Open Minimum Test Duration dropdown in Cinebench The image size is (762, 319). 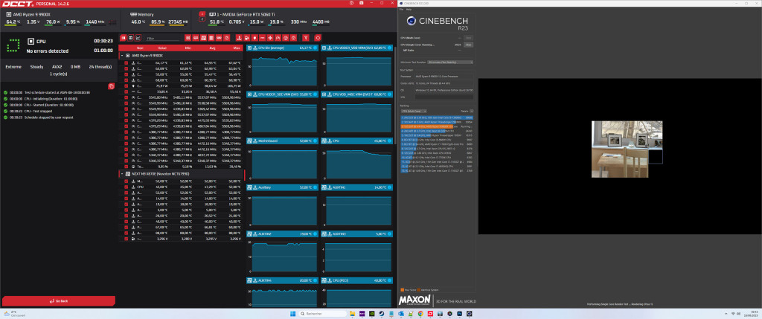coord(450,62)
